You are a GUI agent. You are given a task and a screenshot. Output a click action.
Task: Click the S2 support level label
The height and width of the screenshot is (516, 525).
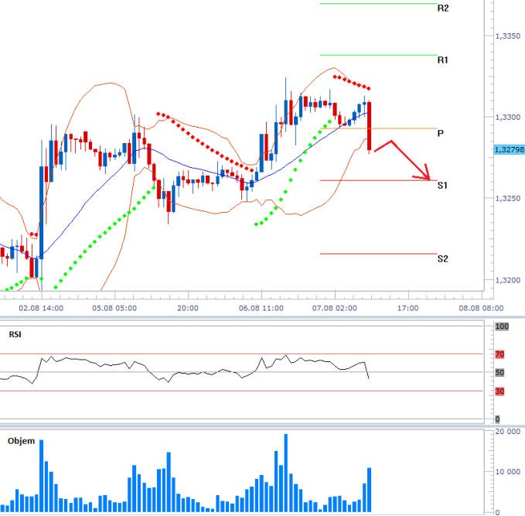[x=442, y=258]
